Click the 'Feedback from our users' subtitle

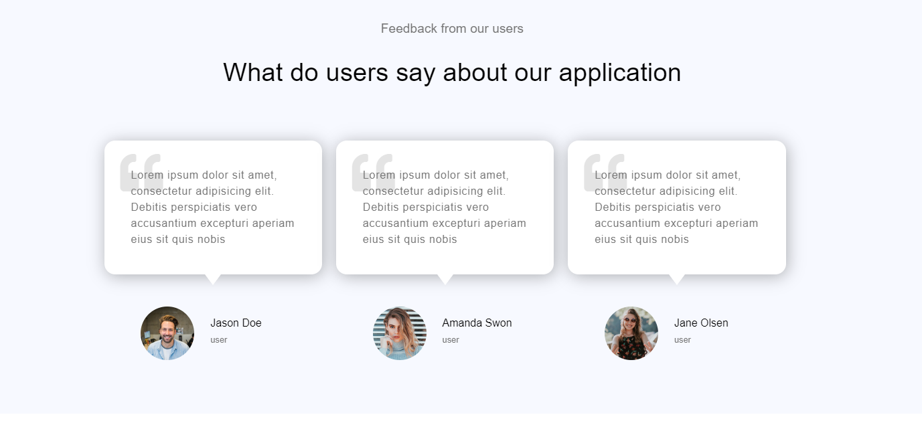click(x=452, y=29)
